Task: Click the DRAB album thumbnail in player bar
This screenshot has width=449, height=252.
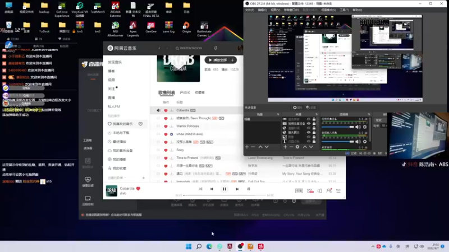Action: [x=111, y=190]
